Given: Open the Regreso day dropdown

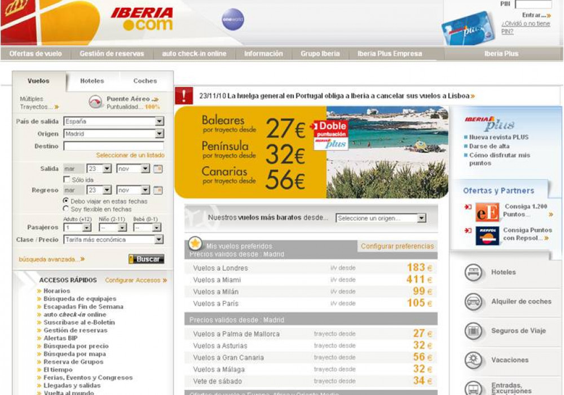Looking at the screenshot, I should (x=99, y=190).
